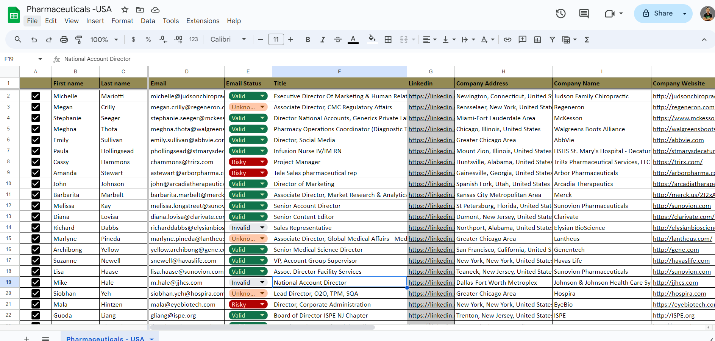Toggle checkbox in John Johnson row
715x341 pixels.
[36, 184]
